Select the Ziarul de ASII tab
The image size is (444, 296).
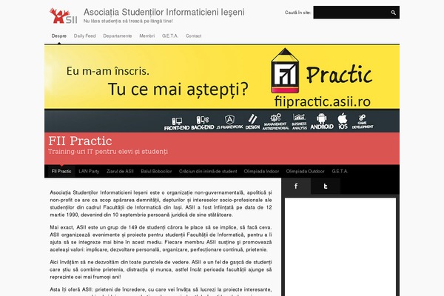(x=120, y=172)
